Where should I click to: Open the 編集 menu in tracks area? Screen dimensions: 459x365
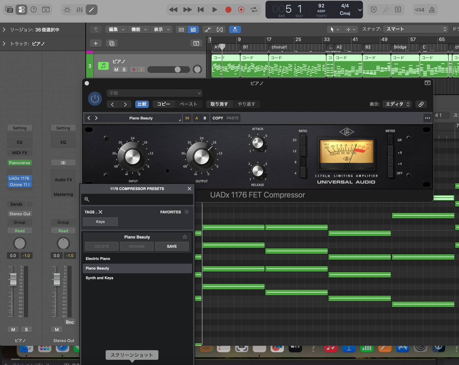[x=116, y=30]
